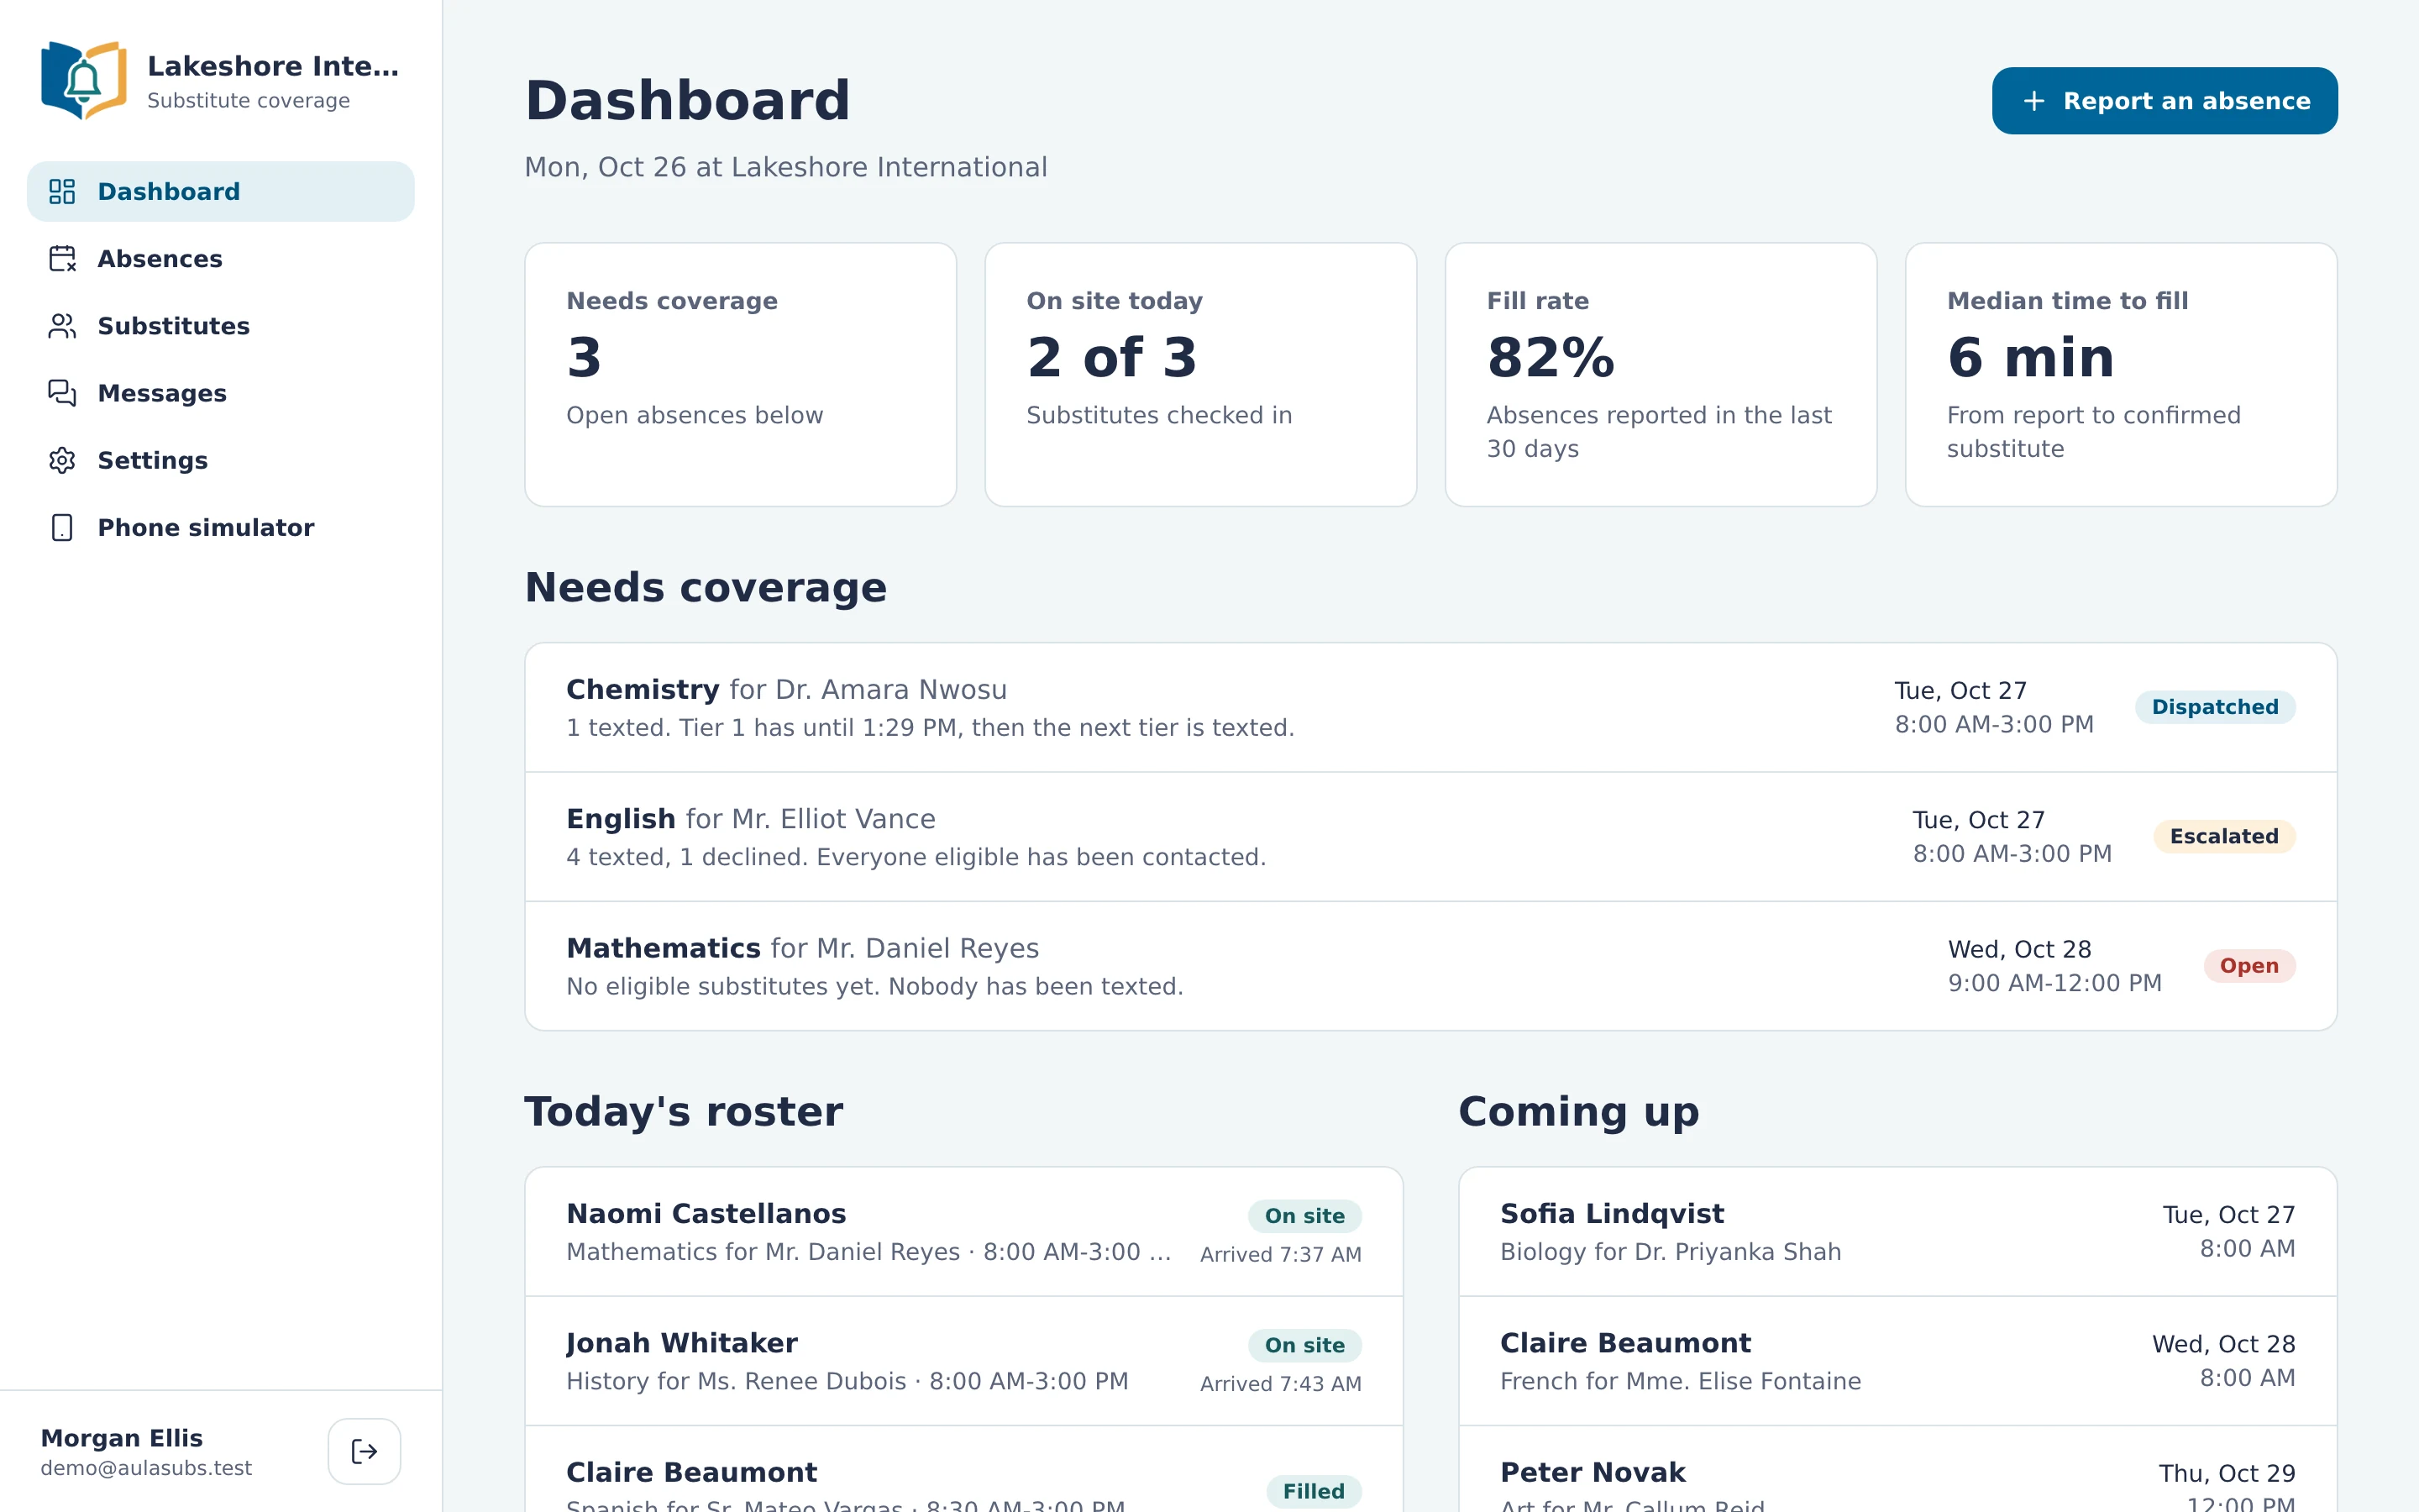This screenshot has height=1512, width=2419.
Task: Click the Lakeshore Inte... school name
Action: coord(273,66)
